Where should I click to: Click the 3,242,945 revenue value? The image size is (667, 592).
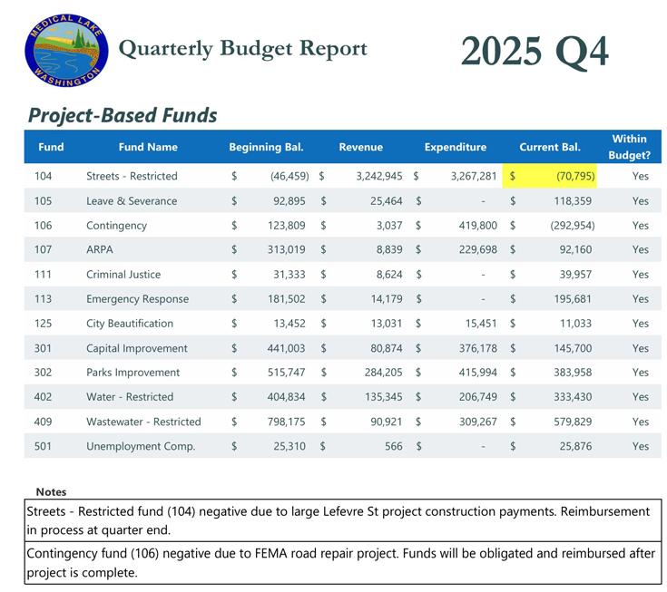[379, 176]
